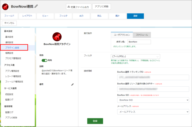Screen dimensions: 192x127
Task: Open the BowNow SID dropdown
Action: tap(153, 100)
